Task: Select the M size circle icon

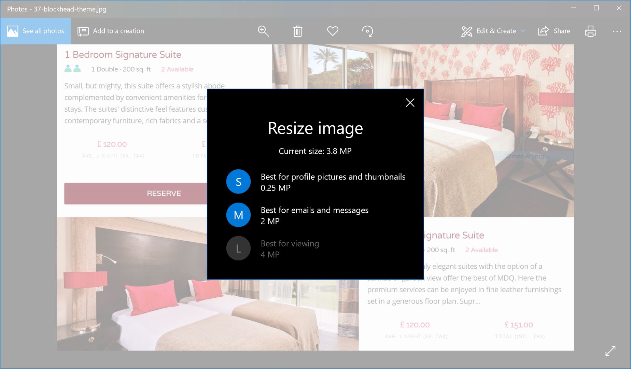Action: point(238,215)
